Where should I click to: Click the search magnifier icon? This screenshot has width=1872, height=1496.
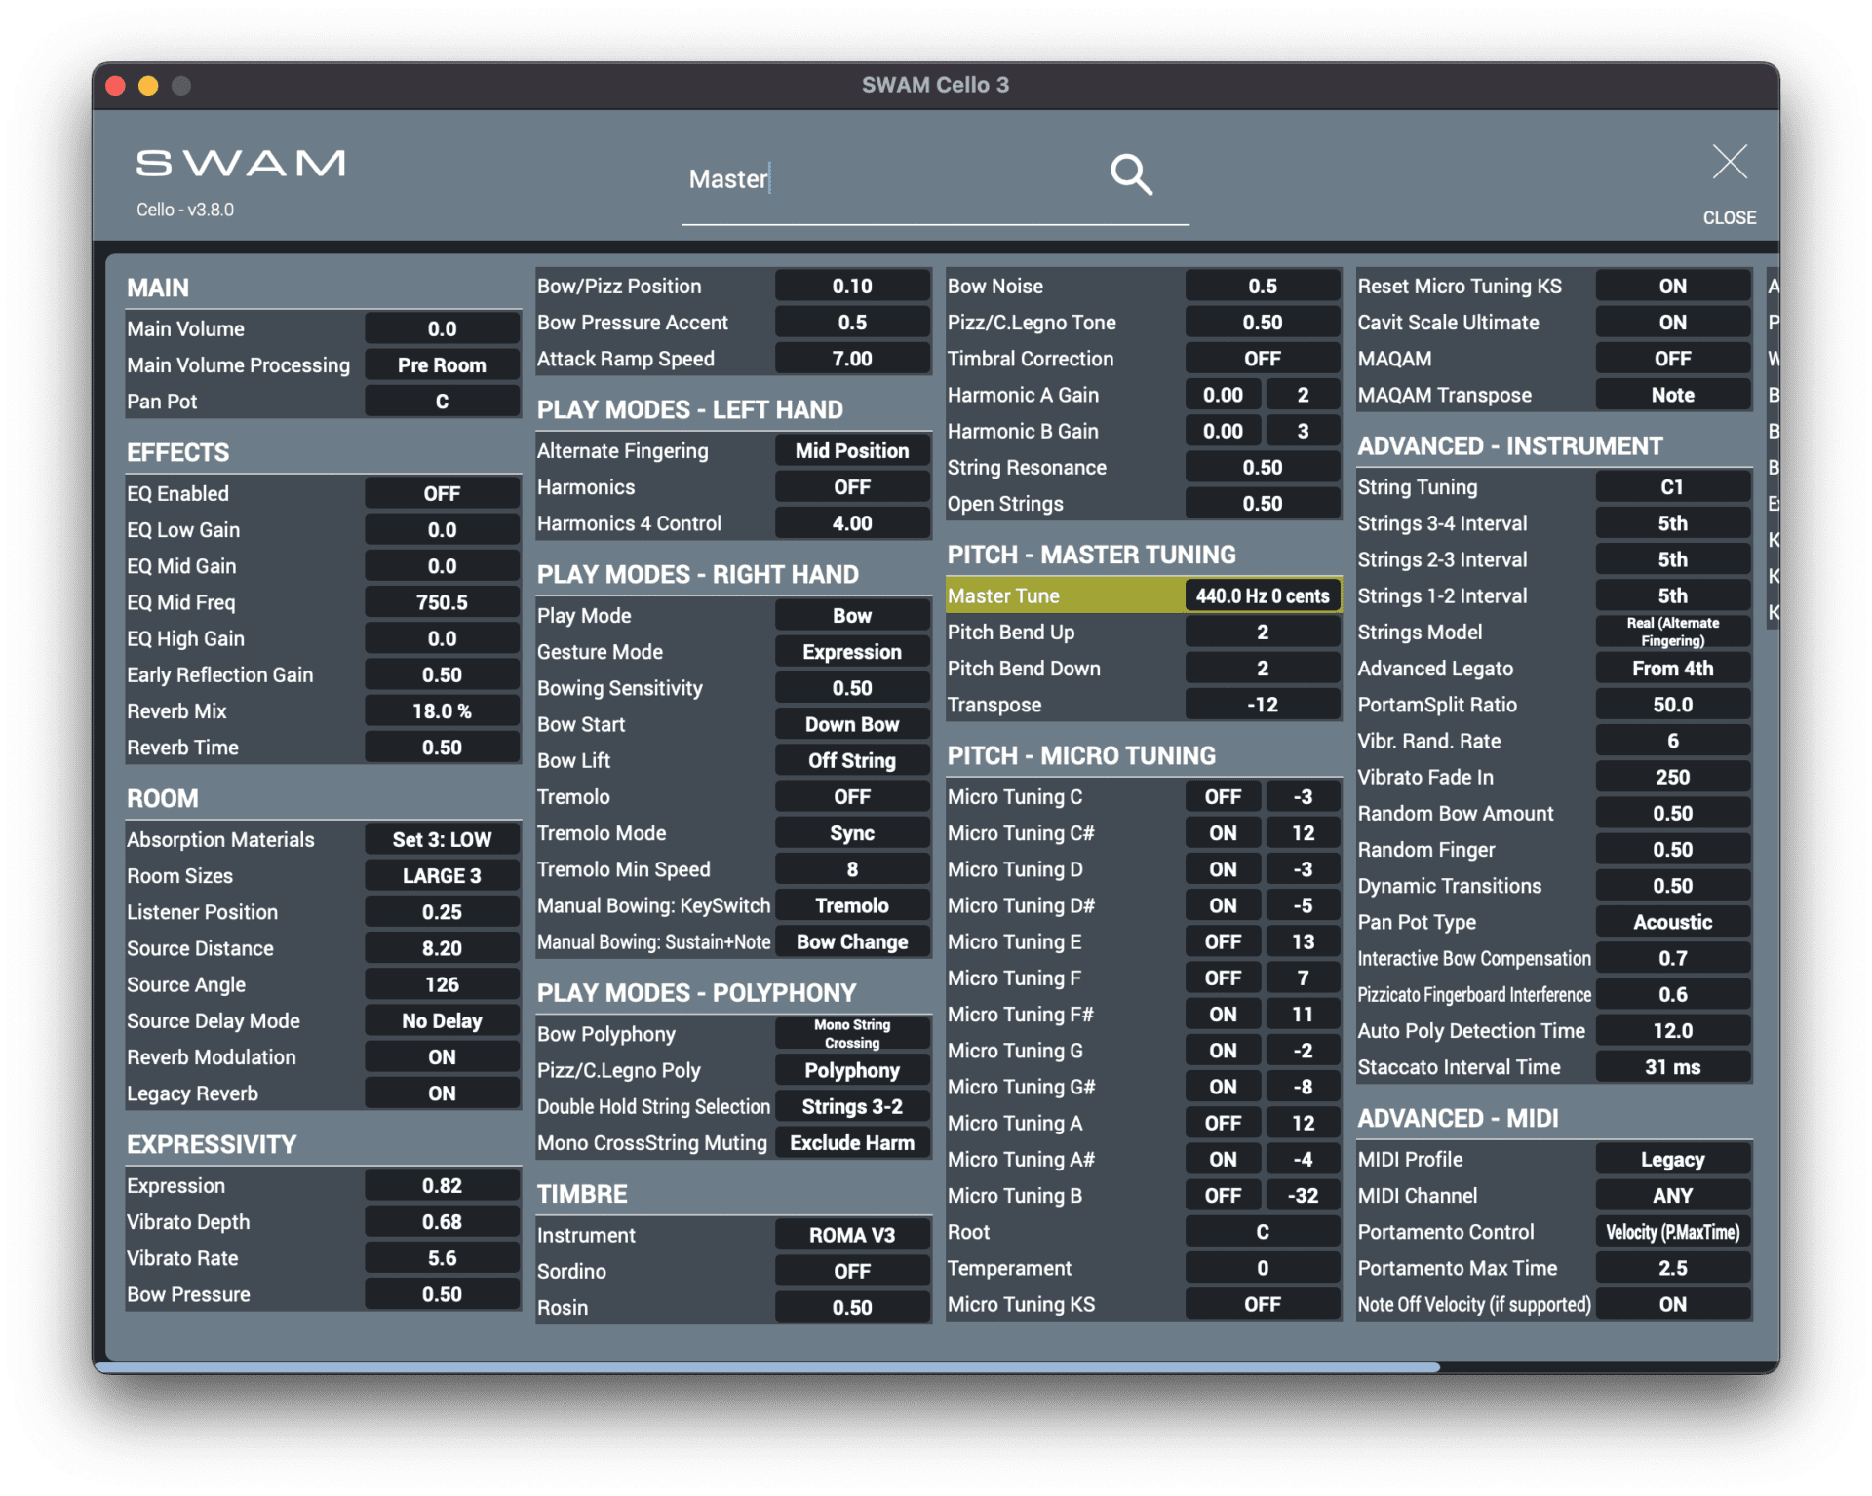coord(1131,176)
